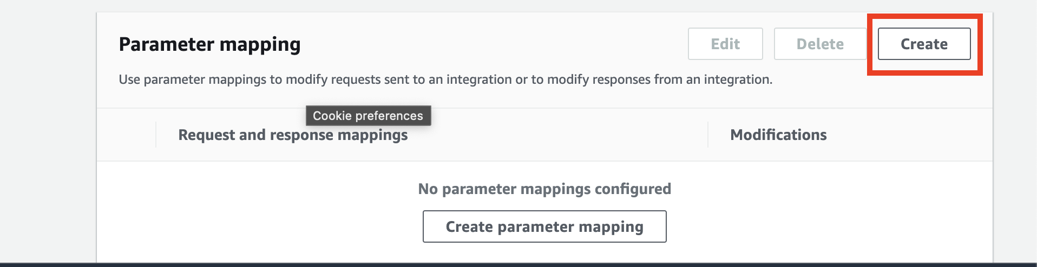Image resolution: width=1037 pixels, height=267 pixels.
Task: Click empty table area left of Create parameter mapping
Action: 260,226
